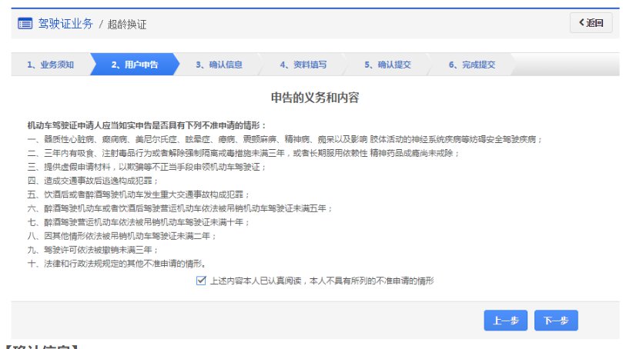Select step 6、完成提交
623x349 pixels.
[471, 65]
